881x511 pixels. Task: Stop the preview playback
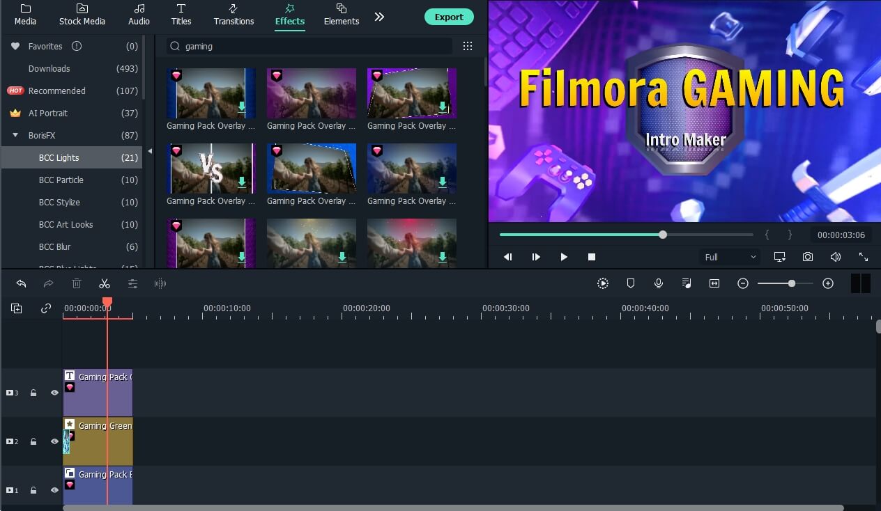(592, 257)
